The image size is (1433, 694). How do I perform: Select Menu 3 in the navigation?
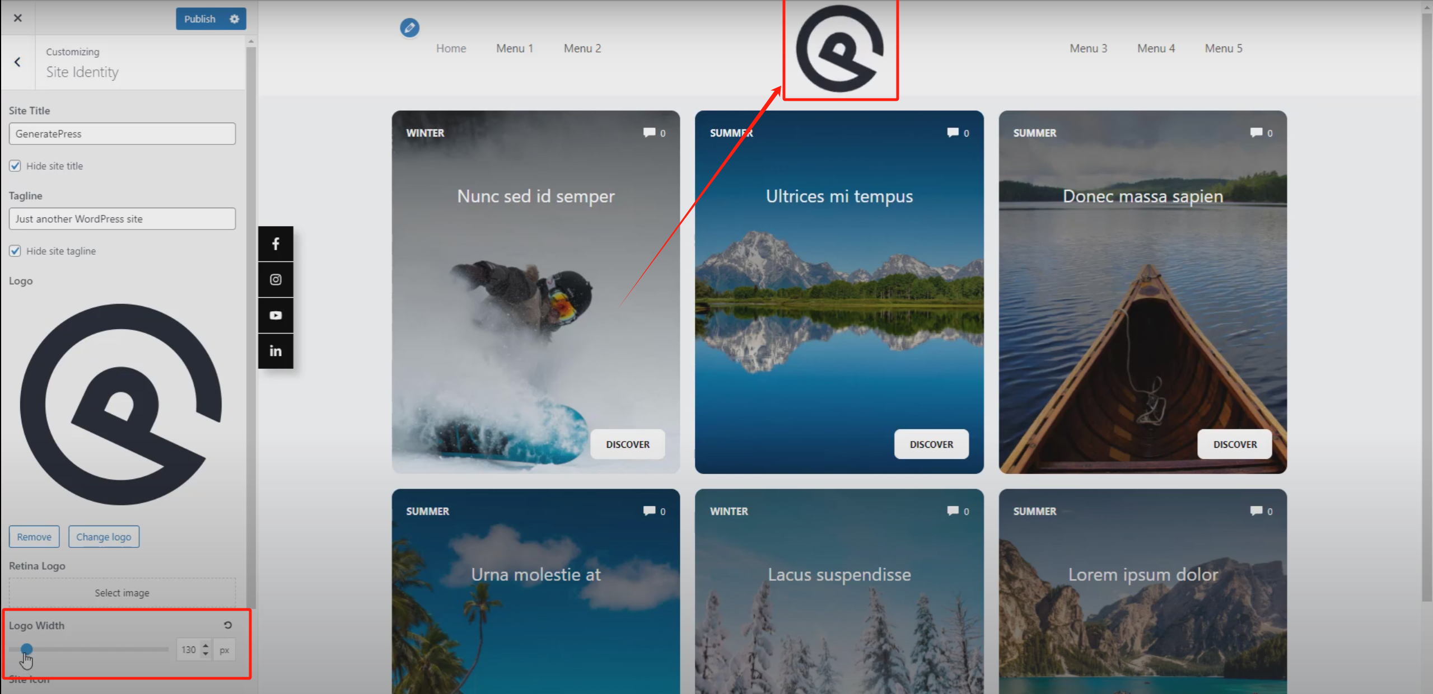click(1088, 48)
